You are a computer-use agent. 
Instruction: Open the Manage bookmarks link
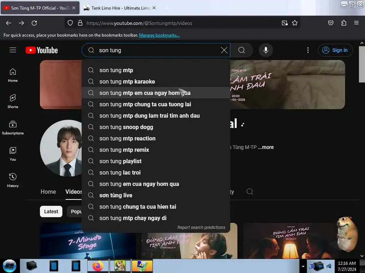(159, 35)
